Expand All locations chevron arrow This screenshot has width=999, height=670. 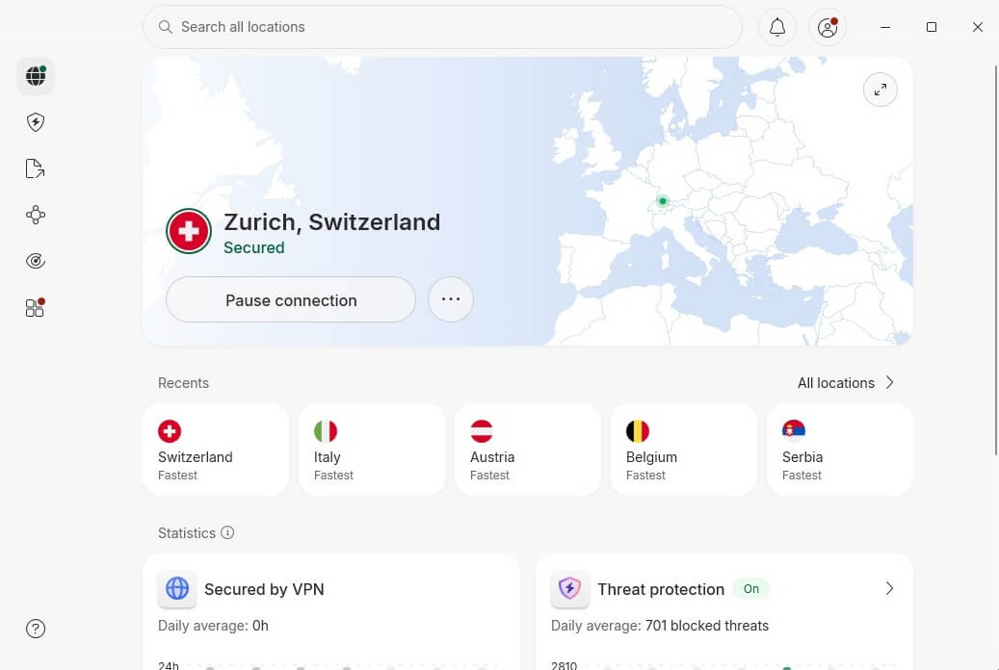tap(890, 383)
